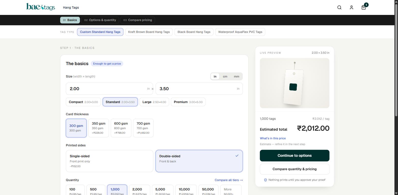Viewport: 398px width, 195px height.
Task: Open the More 50,001+ quantity option
Action: (x=231, y=190)
